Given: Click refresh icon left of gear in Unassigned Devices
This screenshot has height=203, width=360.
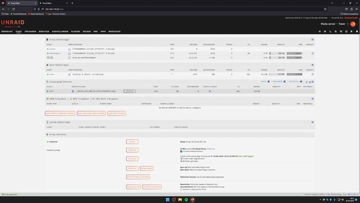Looking at the screenshot, I should tap(307, 82).
